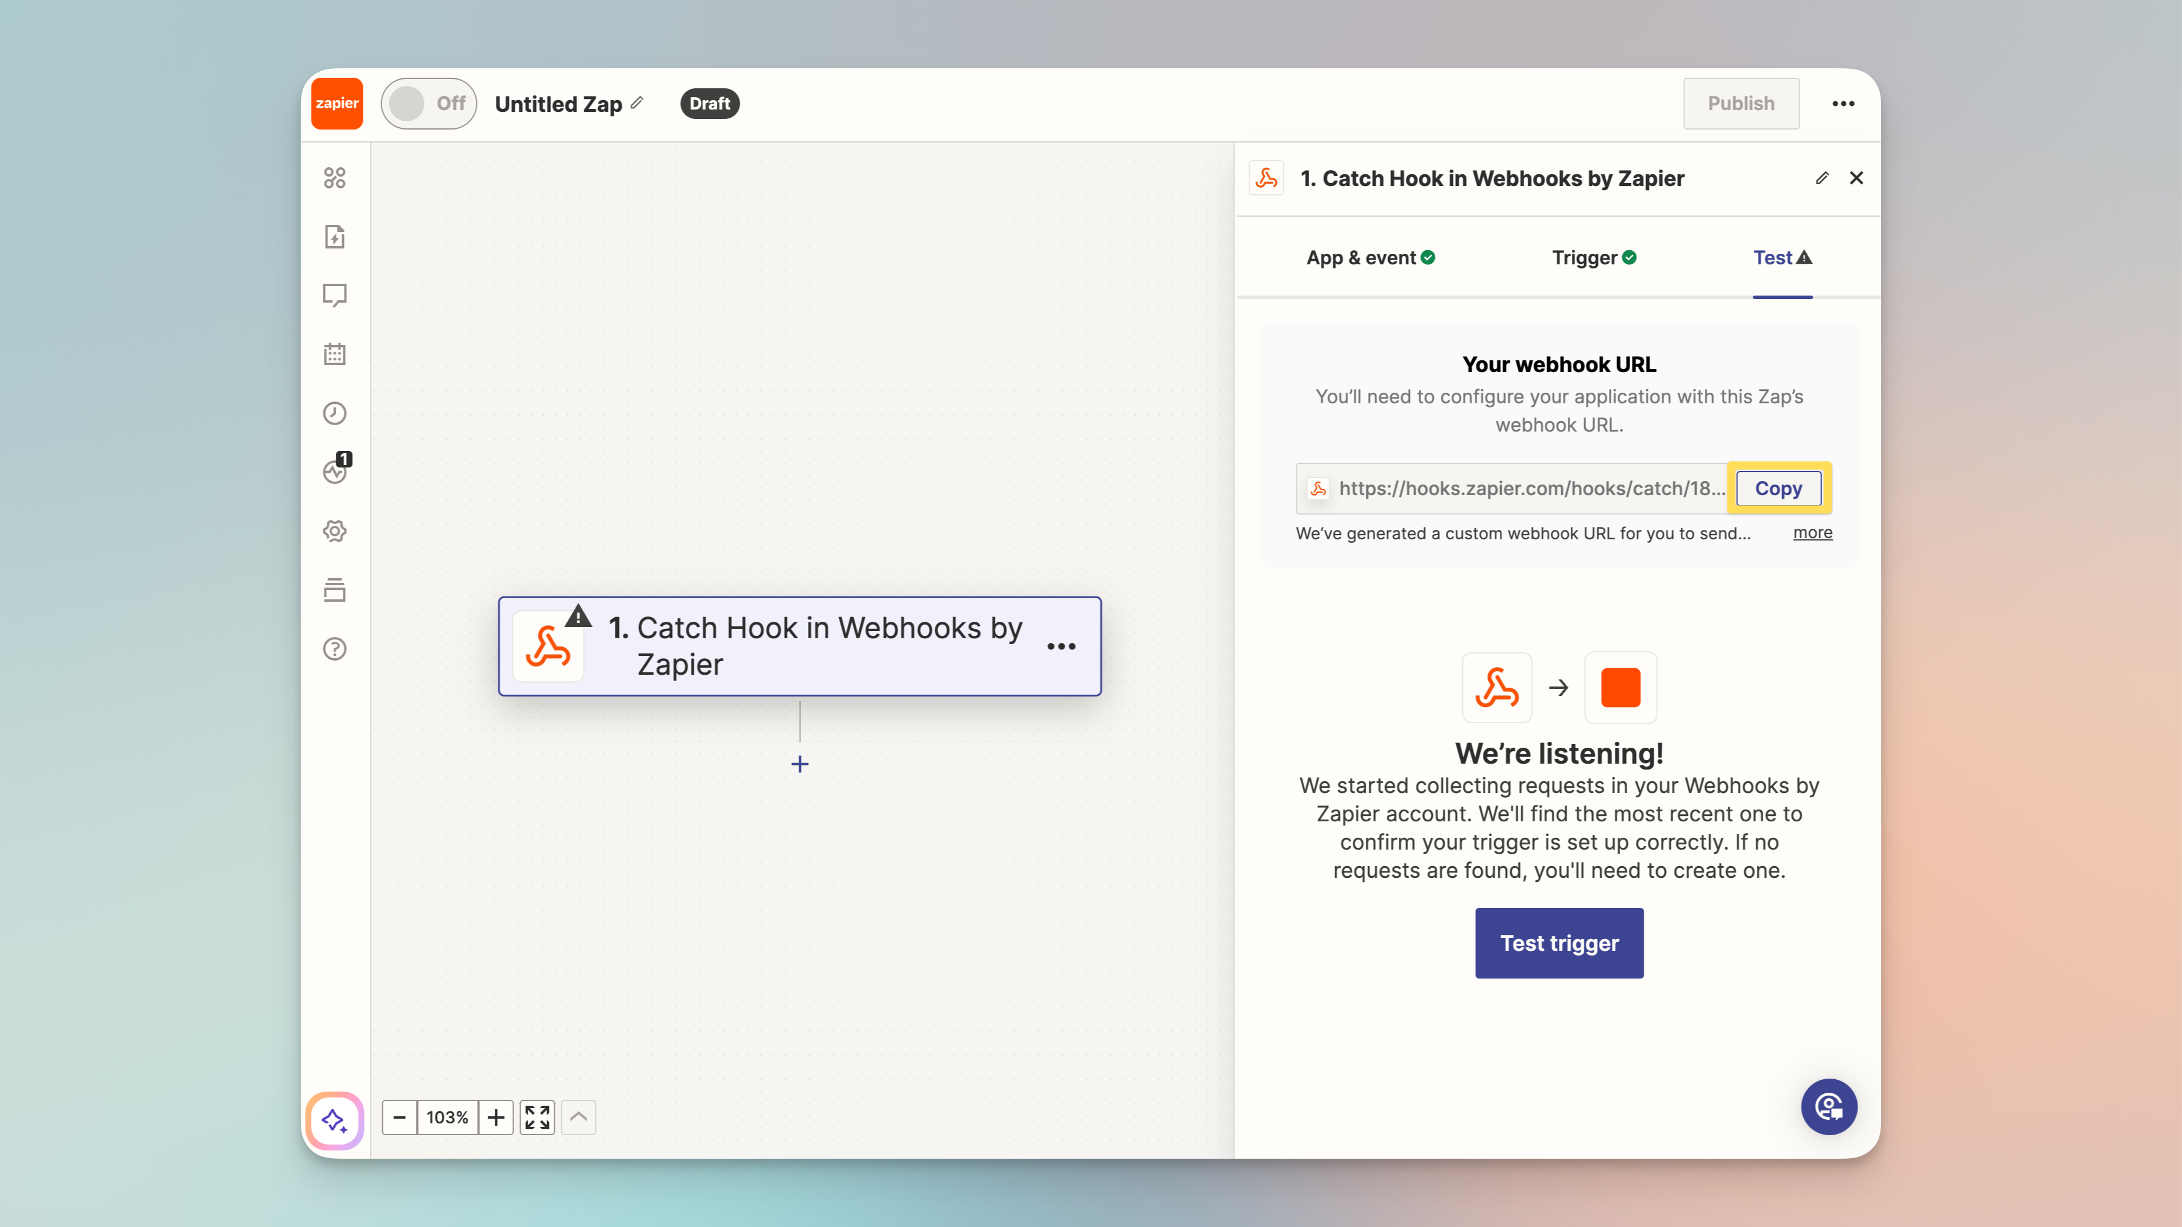Viewport: 2182px width, 1227px height.
Task: Open the comments sidebar icon
Action: (335, 296)
